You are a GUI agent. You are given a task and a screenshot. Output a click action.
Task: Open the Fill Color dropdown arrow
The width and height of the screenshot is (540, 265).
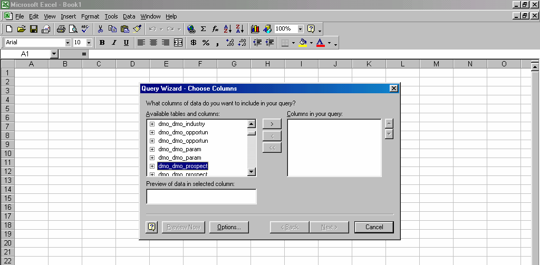click(311, 43)
